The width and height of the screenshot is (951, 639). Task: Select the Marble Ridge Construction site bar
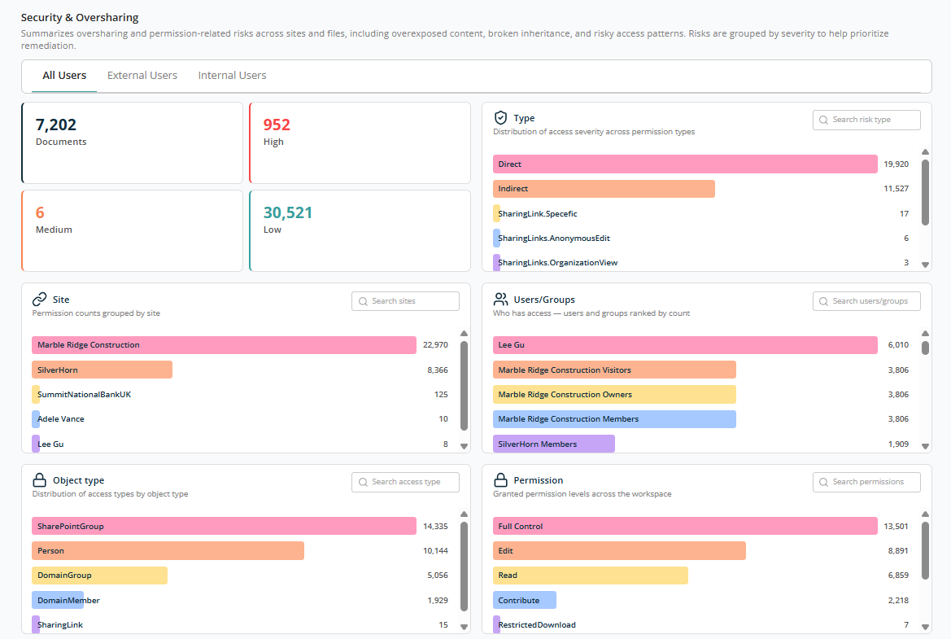(x=224, y=344)
